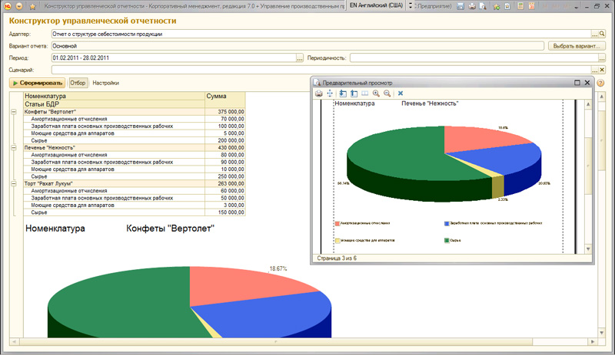
Task: Open the Периодичность selection ellipsis button
Action: (x=602, y=58)
